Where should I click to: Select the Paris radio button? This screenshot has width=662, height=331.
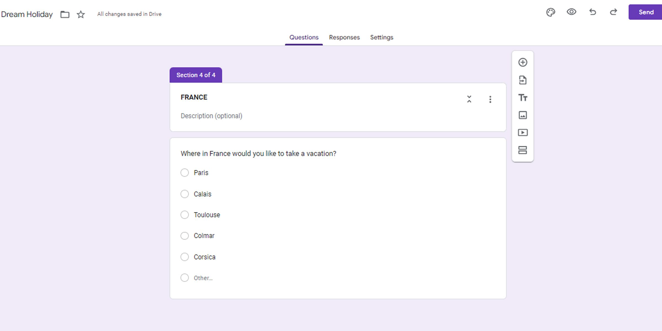[x=185, y=173]
